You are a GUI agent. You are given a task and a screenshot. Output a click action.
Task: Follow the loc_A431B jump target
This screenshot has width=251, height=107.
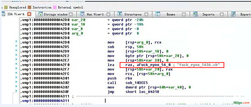(148, 92)
